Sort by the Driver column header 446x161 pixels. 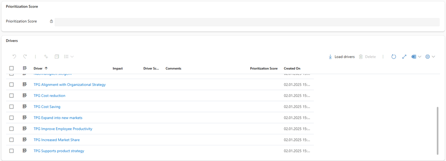pos(41,68)
